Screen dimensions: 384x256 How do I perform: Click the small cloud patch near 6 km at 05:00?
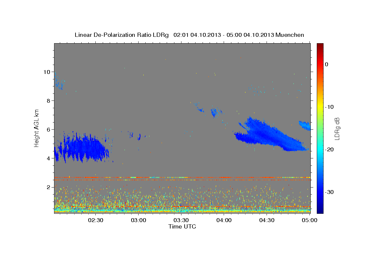(x=305, y=125)
